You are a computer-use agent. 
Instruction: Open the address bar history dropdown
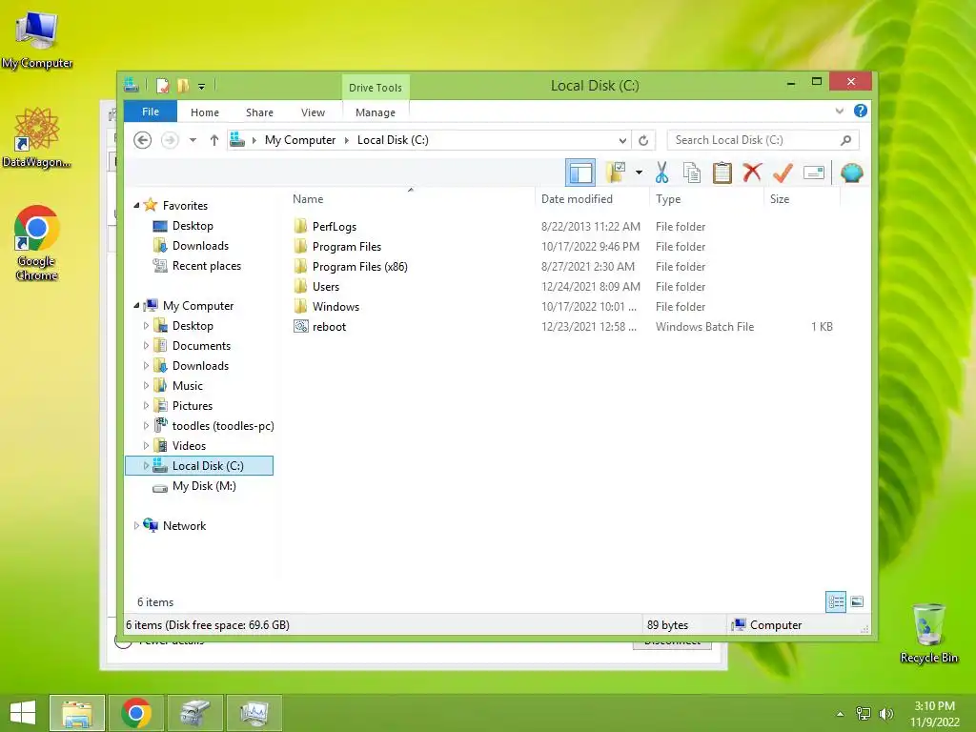pyautogui.click(x=621, y=140)
